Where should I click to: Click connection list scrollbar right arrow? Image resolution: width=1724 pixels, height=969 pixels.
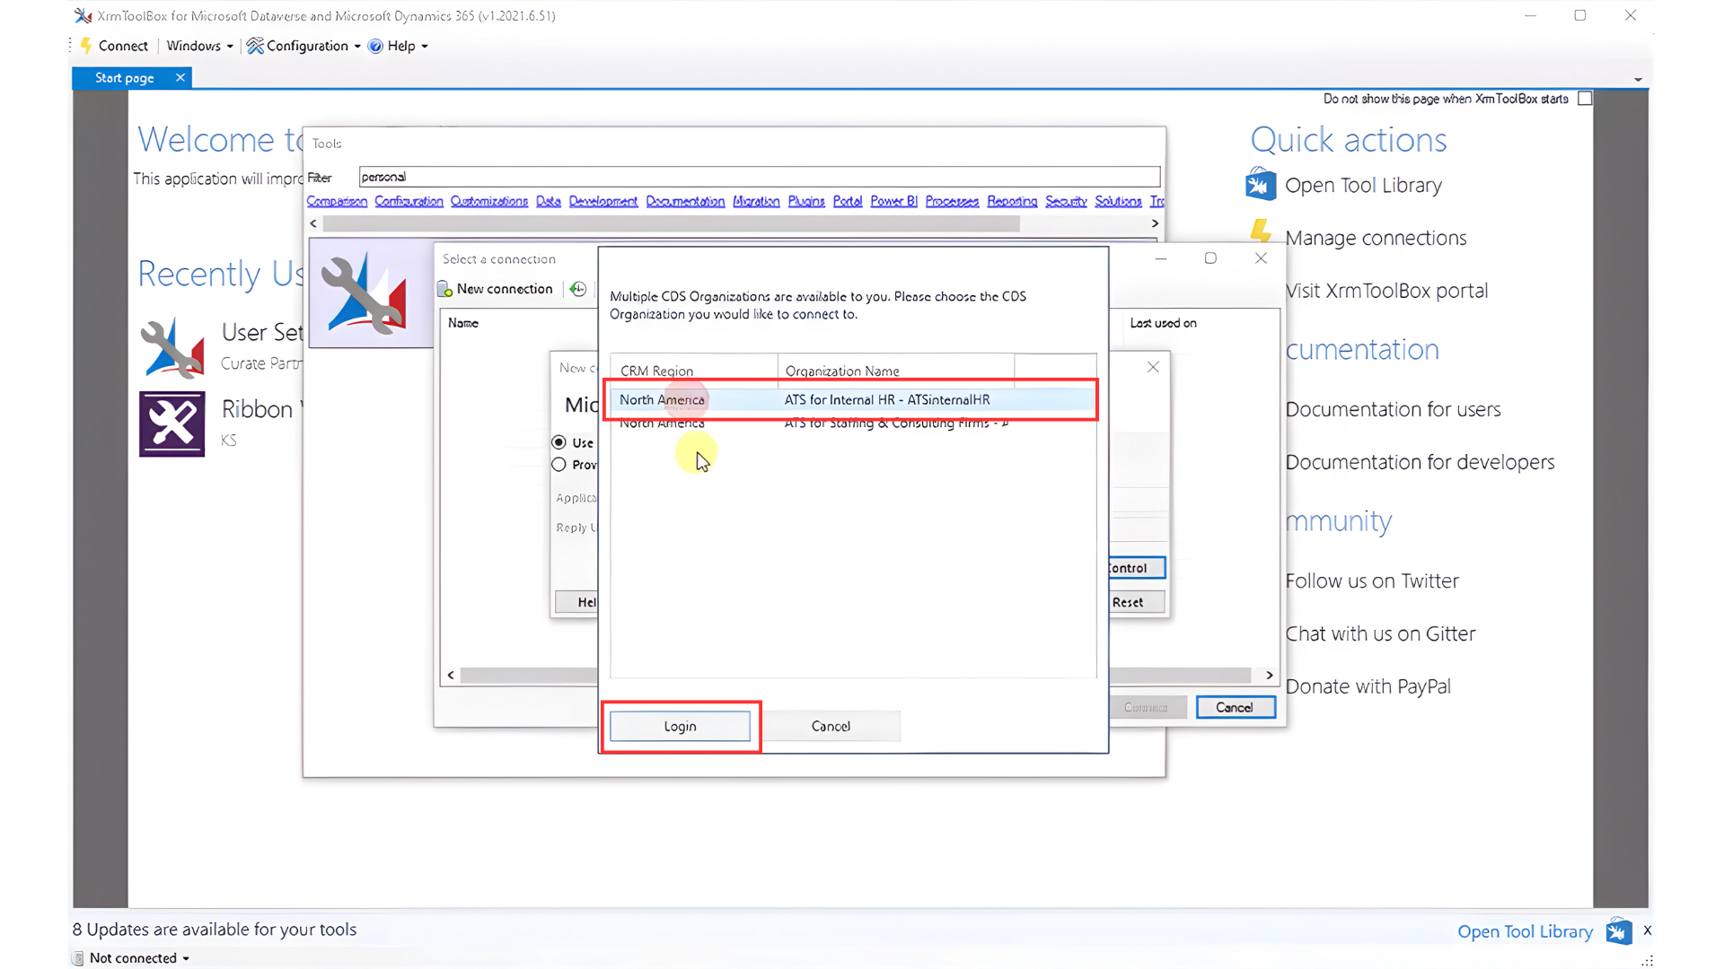coord(1269,676)
